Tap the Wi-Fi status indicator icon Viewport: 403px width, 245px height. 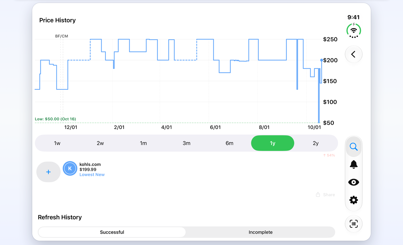[354, 31]
